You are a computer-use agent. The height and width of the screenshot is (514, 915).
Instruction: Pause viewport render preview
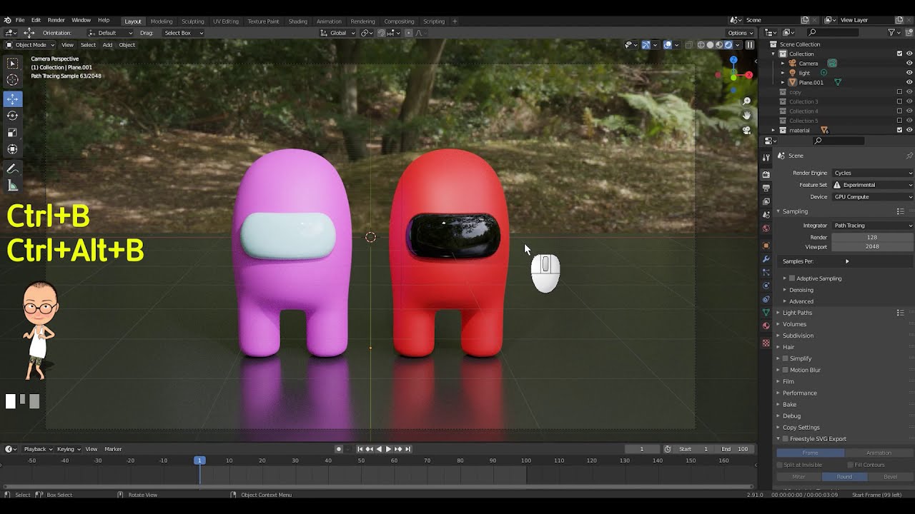[749, 45]
